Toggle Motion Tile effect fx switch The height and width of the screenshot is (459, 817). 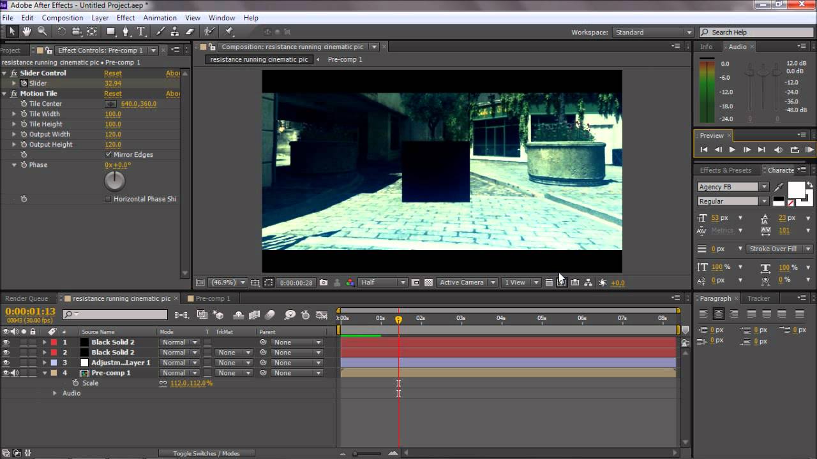coord(14,94)
